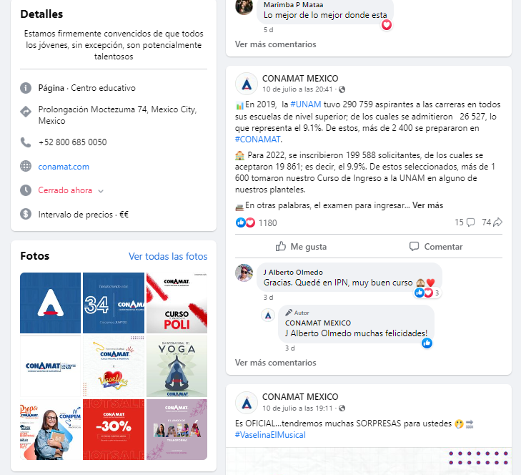
Task: Click the Me gusta button
Action: pos(302,247)
